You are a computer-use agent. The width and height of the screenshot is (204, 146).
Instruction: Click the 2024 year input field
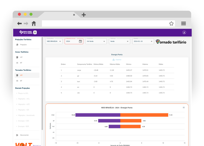pyautogui.click(x=71, y=41)
